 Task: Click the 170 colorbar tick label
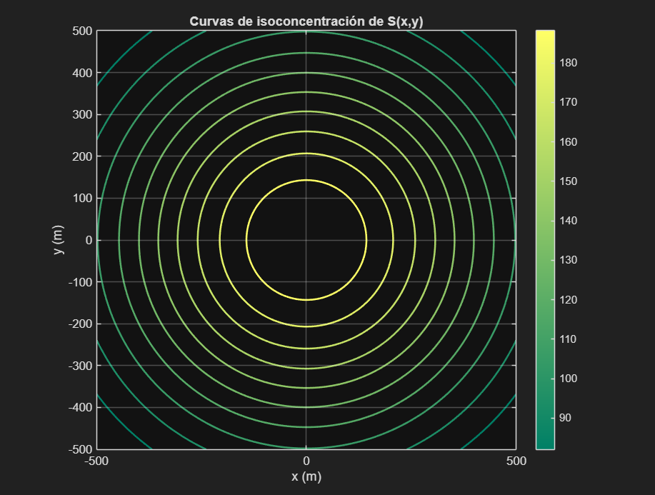[569, 102]
